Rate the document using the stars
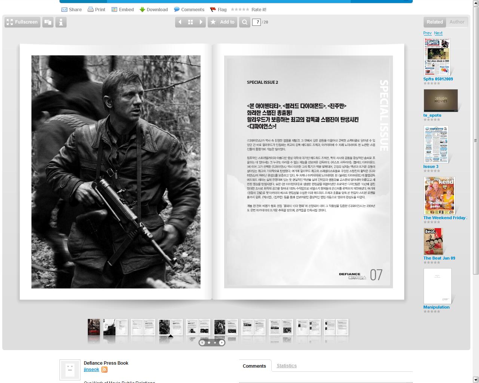This screenshot has height=383, width=479. coord(240,10)
